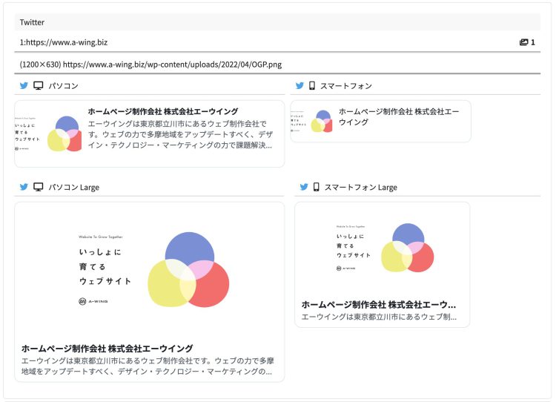Click Twitter bird icon beside スマートフォン Large
556x402 pixels.
tap(304, 187)
